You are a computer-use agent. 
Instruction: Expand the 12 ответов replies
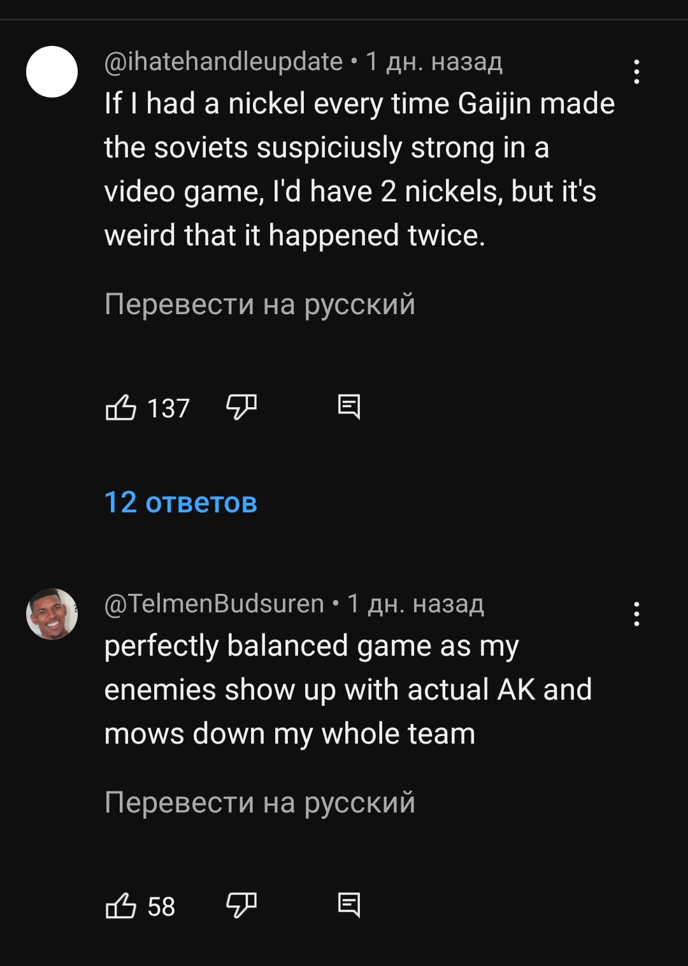coord(181,503)
